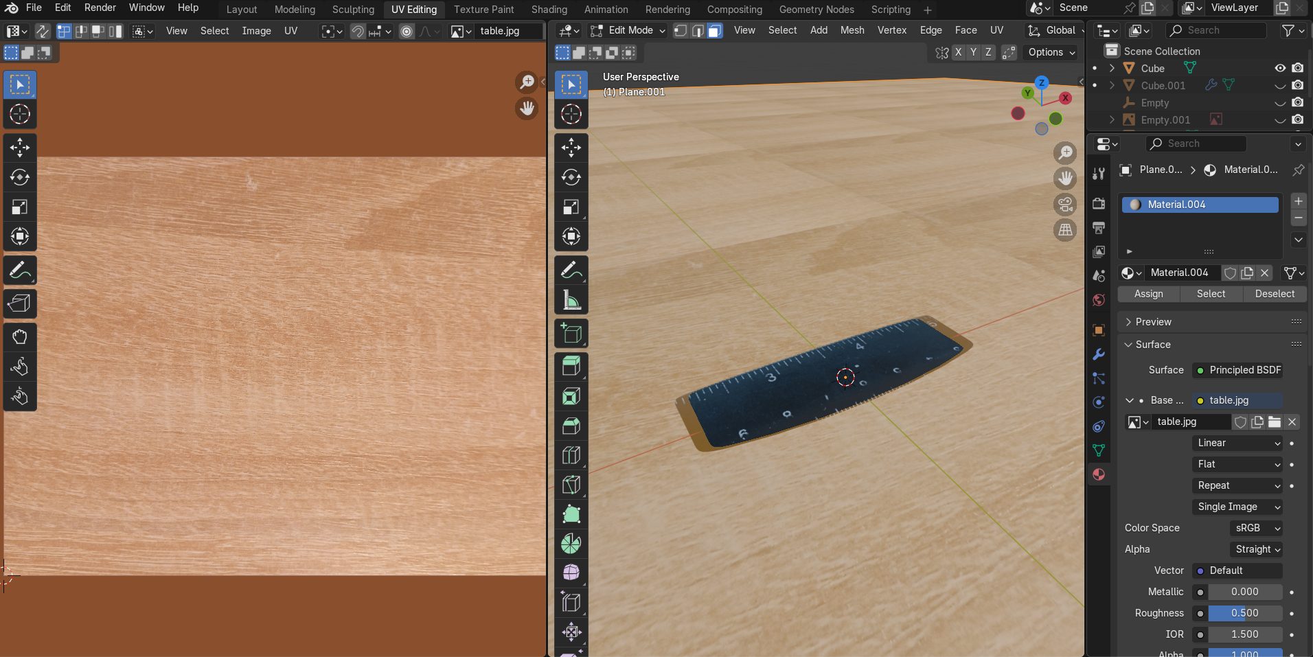Open the Mesh menu in 3D viewport

[852, 30]
